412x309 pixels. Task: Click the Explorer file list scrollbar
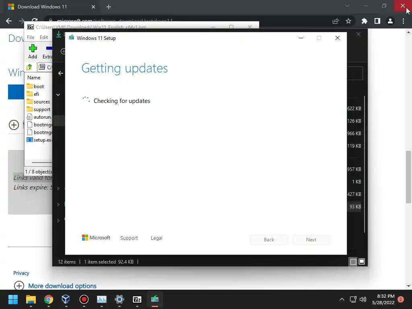click(x=365, y=164)
